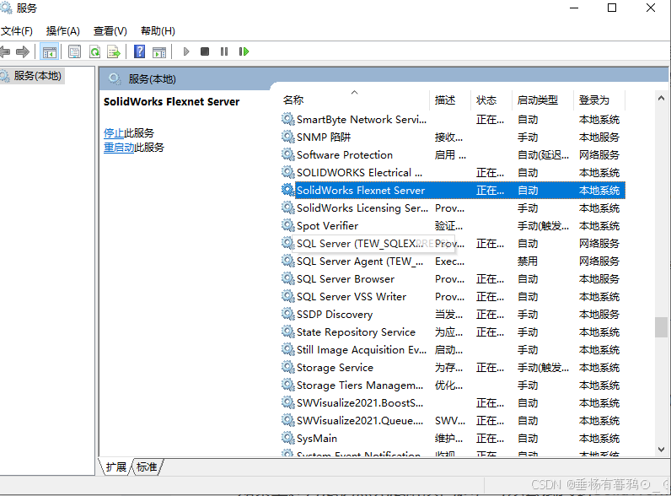Open the Properties toolbar icon
671x496 pixels.
pos(74,51)
